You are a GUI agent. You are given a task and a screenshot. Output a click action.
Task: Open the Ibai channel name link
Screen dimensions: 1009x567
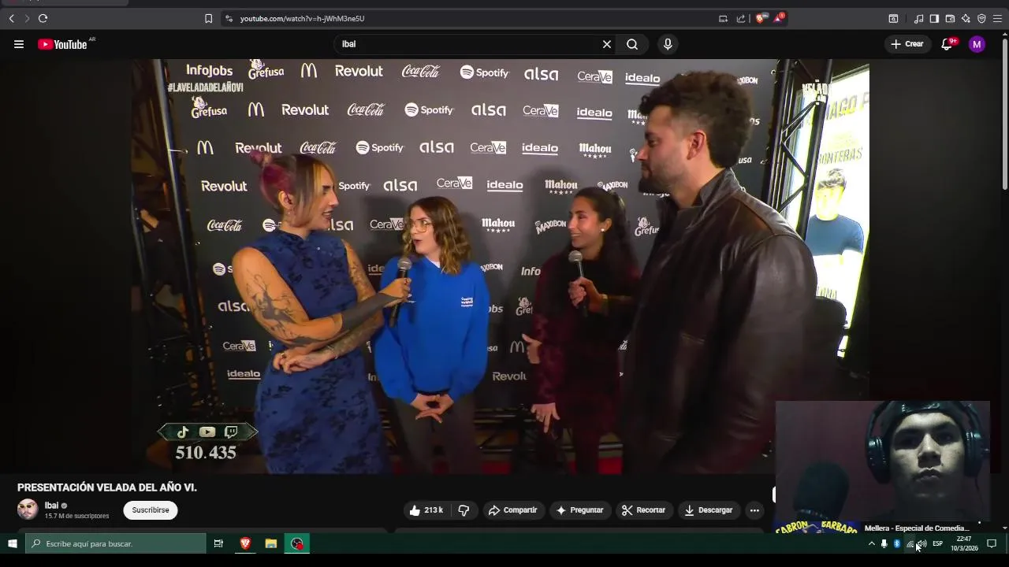click(51, 506)
